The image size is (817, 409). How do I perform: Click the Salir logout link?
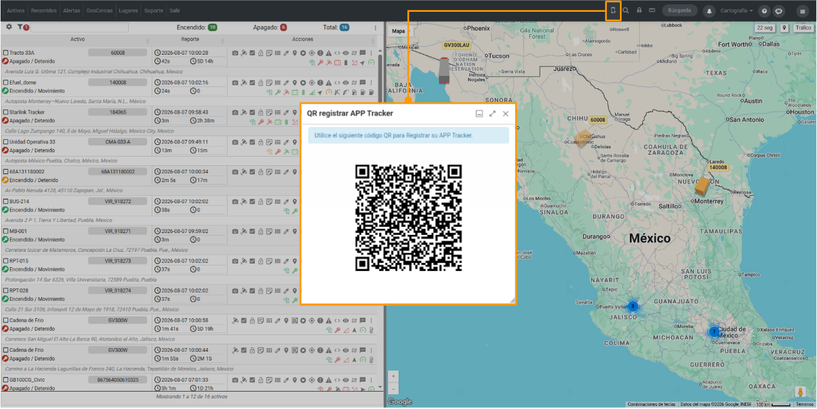pos(175,11)
